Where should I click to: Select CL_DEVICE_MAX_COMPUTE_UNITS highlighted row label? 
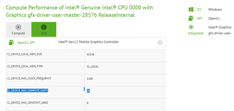click(x=28, y=90)
